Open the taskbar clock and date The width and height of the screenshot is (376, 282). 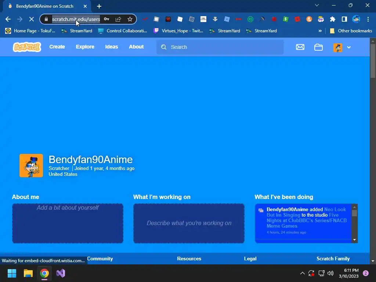[x=348, y=273]
